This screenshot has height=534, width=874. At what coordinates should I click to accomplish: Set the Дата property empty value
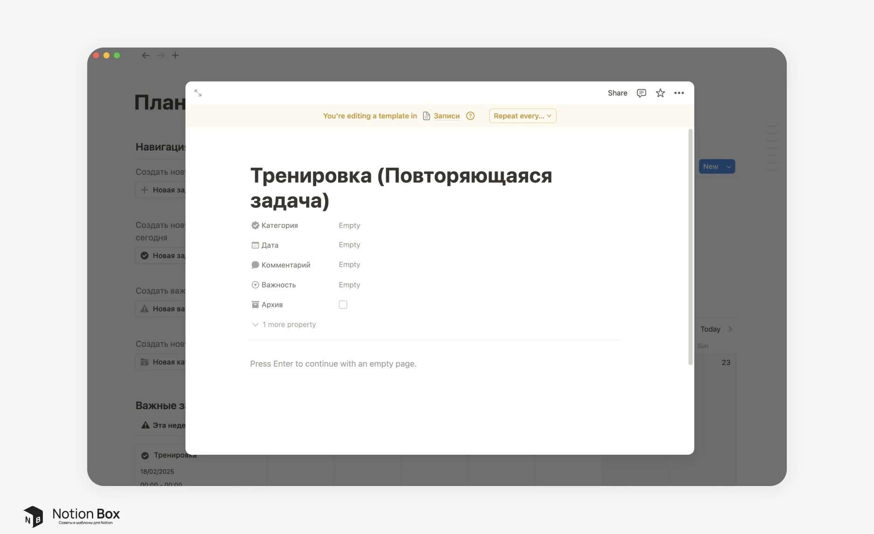[x=349, y=245]
